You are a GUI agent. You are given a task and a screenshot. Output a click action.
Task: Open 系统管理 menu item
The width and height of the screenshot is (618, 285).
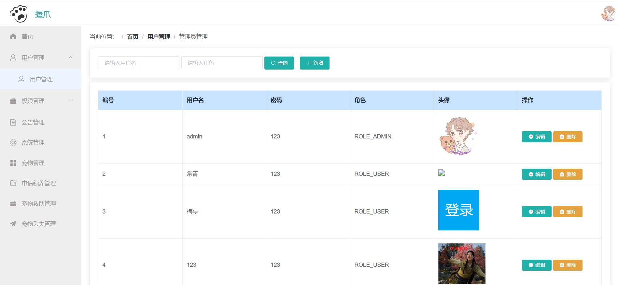click(x=40, y=142)
